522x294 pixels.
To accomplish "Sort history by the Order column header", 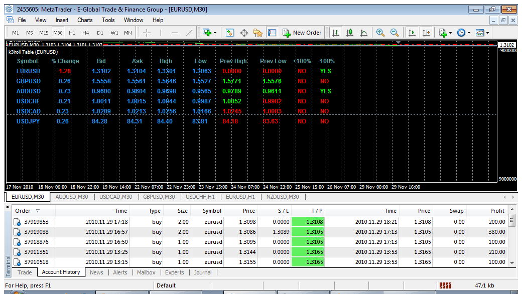I will pyautogui.click(x=34, y=211).
